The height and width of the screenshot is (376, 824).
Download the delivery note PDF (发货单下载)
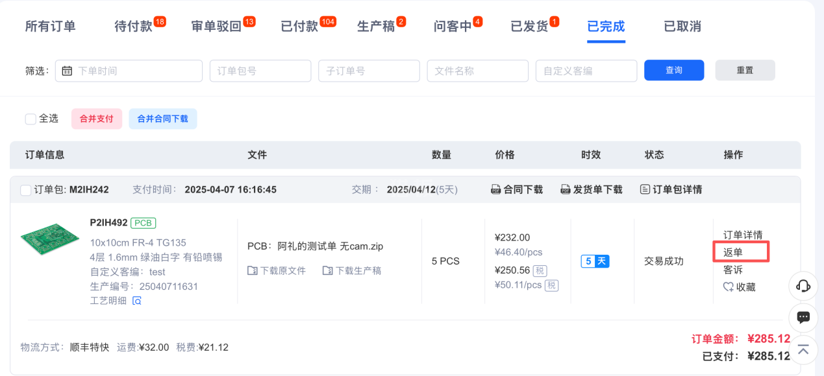click(591, 189)
